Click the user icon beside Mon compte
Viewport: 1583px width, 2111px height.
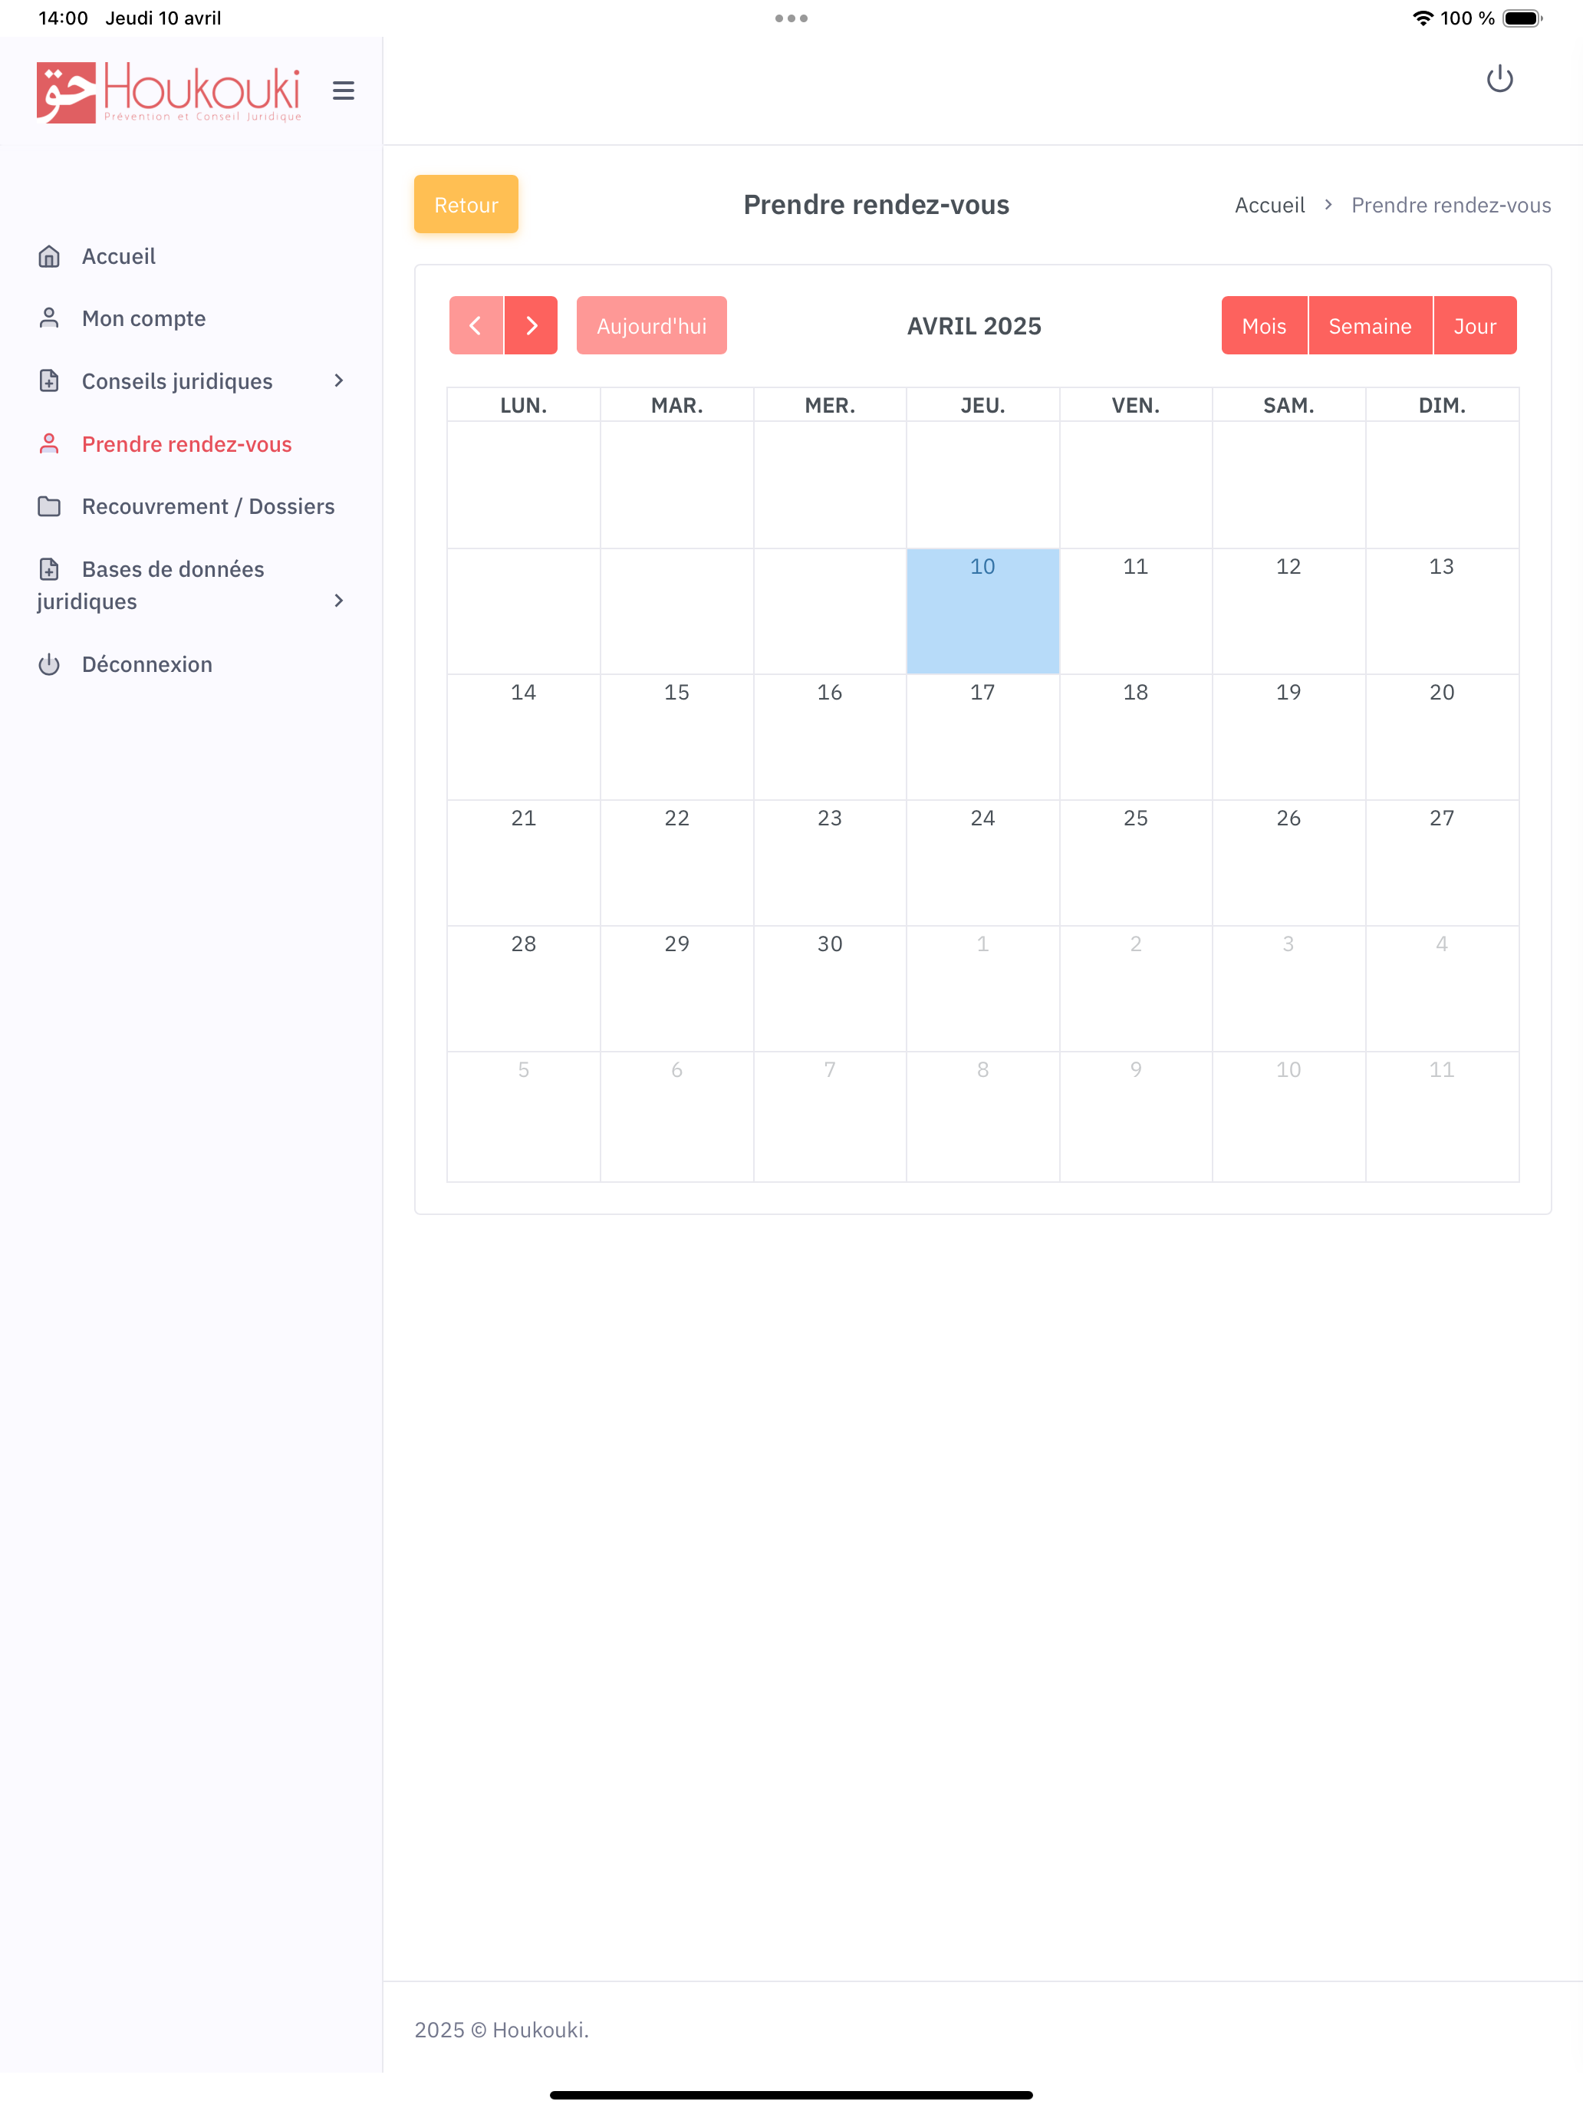click(48, 318)
